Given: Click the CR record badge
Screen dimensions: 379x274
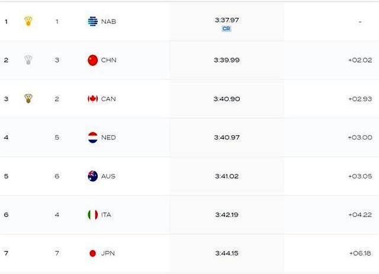Looking at the screenshot, I should [x=226, y=28].
